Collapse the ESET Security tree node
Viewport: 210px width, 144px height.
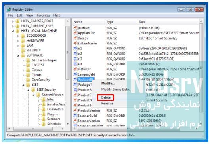click(29, 90)
